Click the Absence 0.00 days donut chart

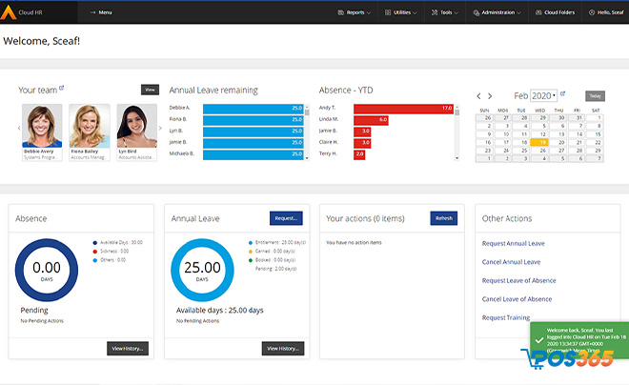47,270
